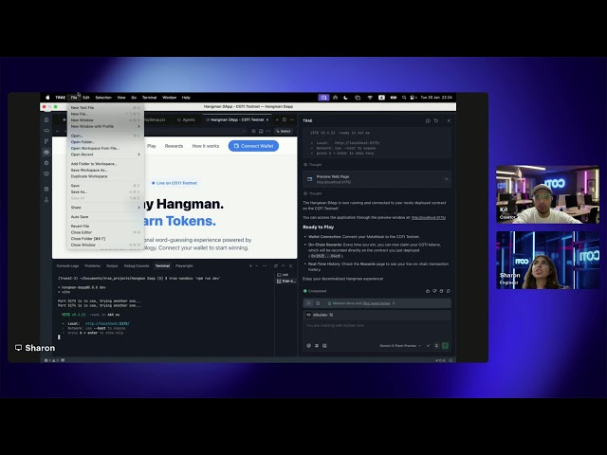
Task: Click the back arrow in preview toolbar
Action: (x=58, y=131)
